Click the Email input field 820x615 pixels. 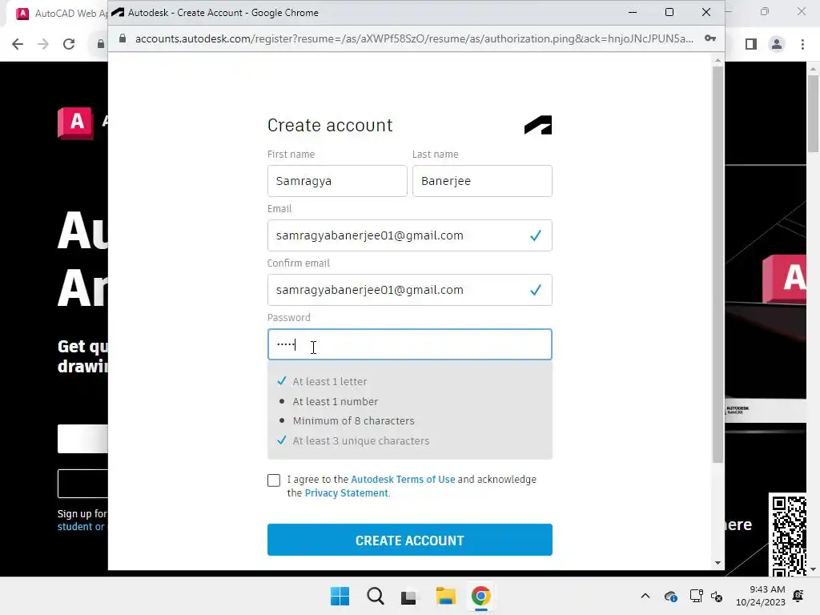(409, 235)
